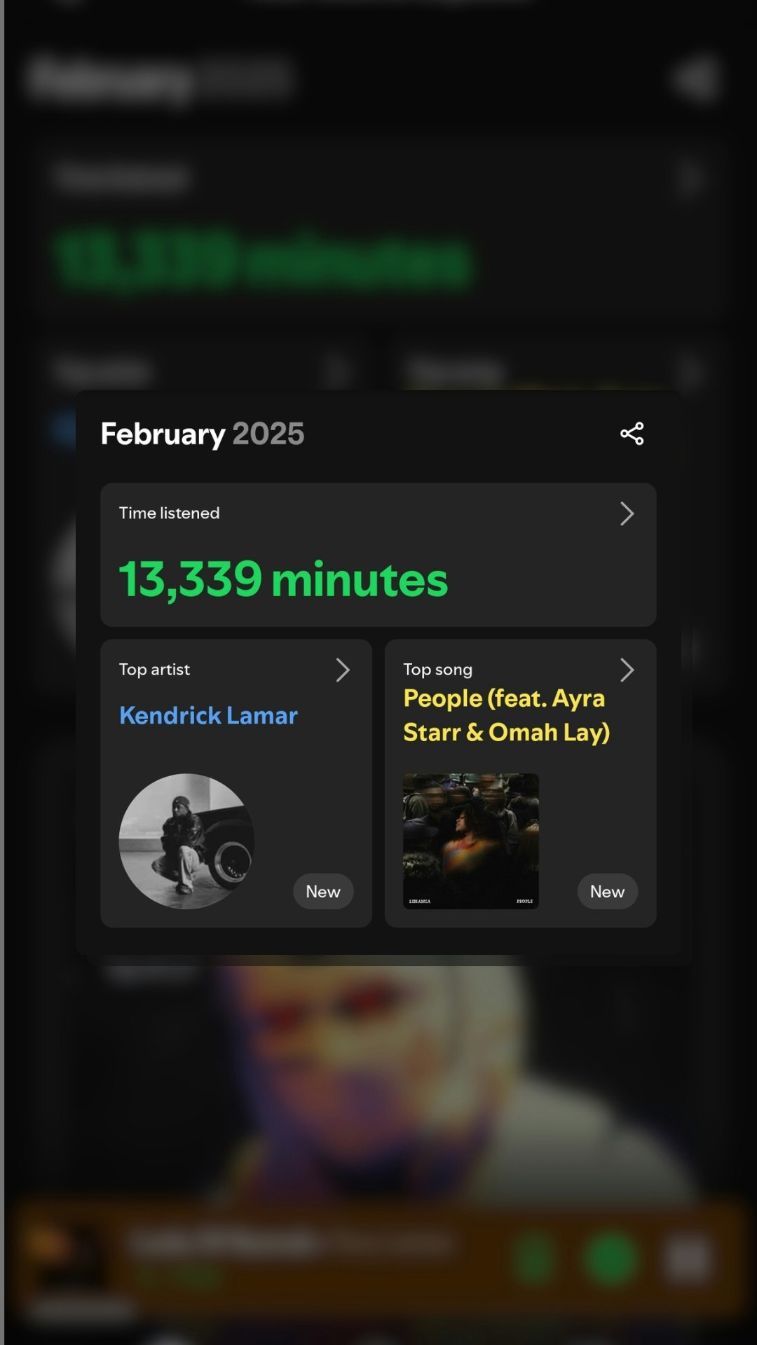The image size is (757, 1345).
Task: Open blurred now-playing album thumbnail
Action: [x=67, y=1259]
